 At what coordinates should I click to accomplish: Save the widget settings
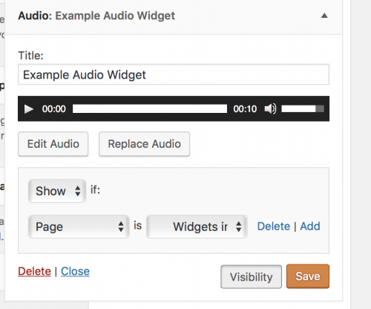[308, 276]
